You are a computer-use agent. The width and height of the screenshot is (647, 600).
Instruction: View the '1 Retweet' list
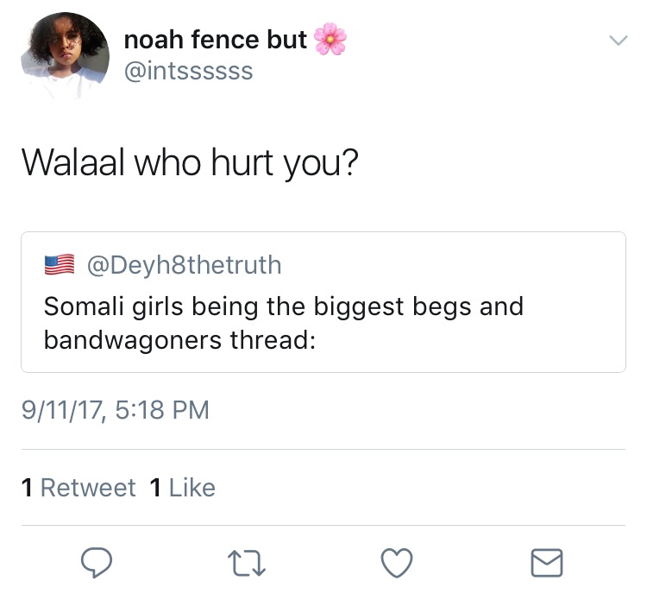(79, 488)
